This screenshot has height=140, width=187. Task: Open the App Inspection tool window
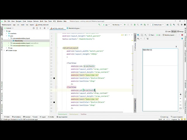(62, 117)
